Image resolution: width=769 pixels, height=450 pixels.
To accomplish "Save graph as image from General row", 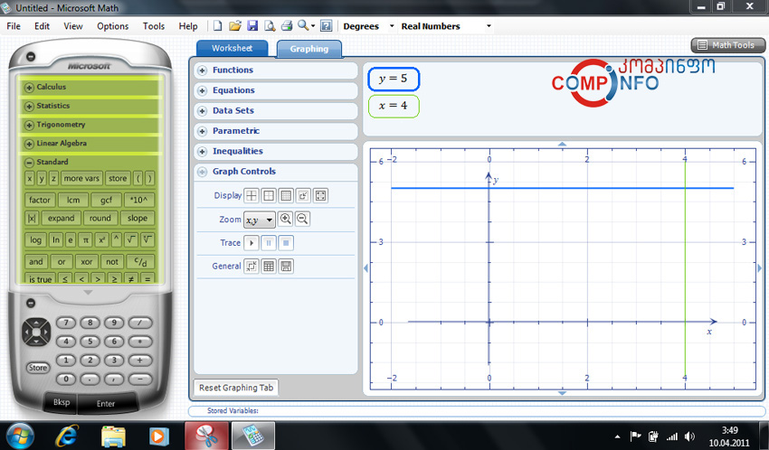I will coord(286,267).
